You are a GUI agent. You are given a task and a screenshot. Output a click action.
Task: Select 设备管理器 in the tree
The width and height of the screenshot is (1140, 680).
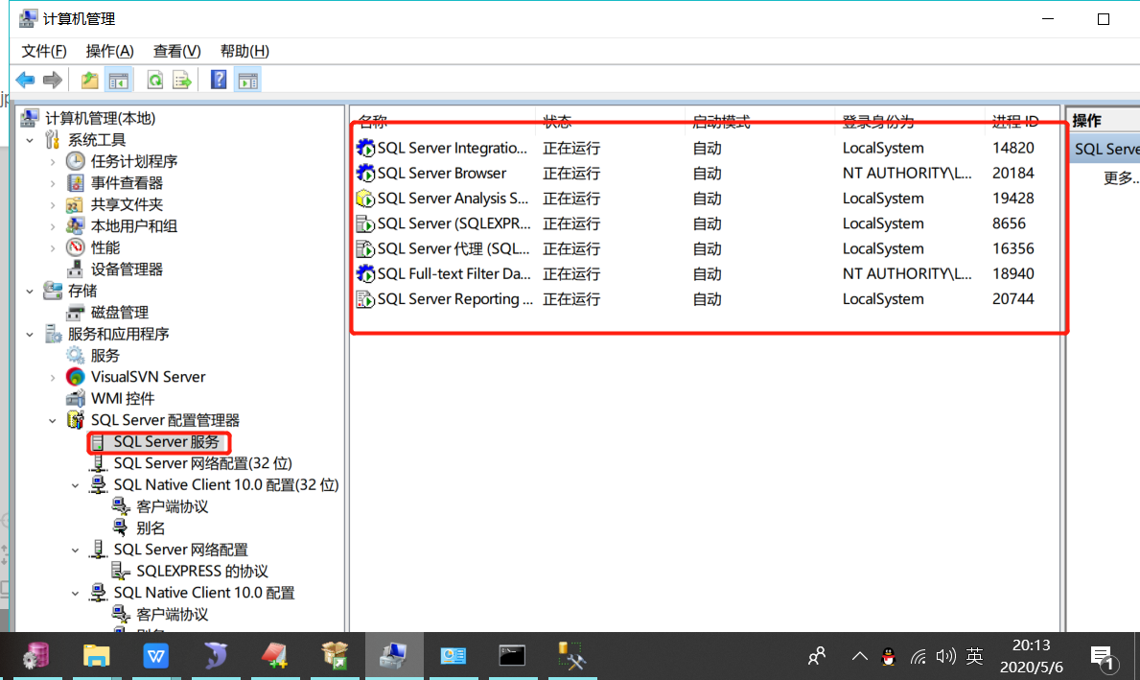pyautogui.click(x=127, y=270)
